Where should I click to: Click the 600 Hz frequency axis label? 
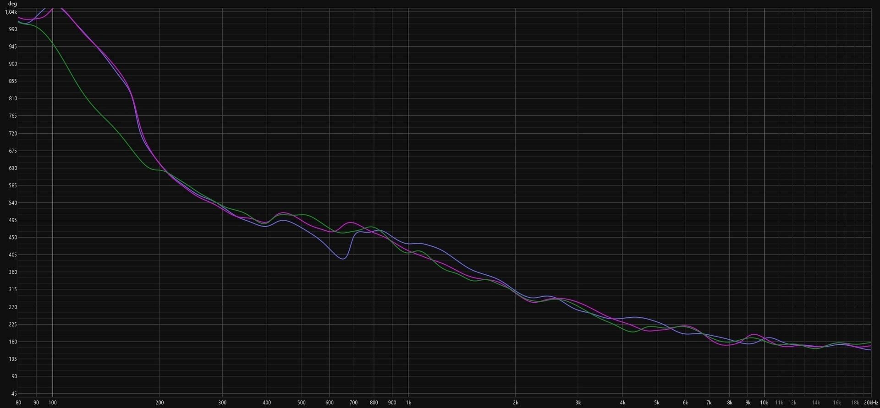point(330,403)
